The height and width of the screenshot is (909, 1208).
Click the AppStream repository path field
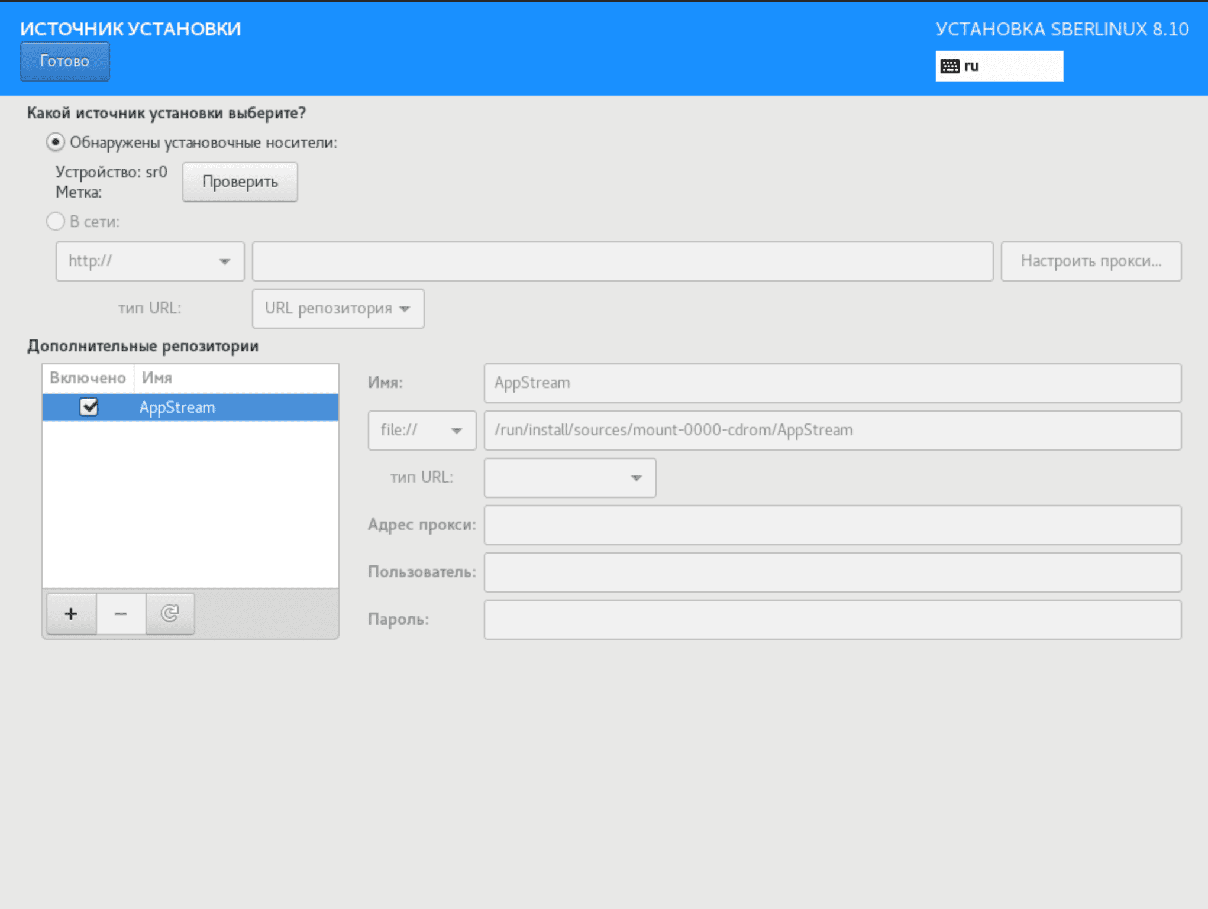click(x=832, y=430)
